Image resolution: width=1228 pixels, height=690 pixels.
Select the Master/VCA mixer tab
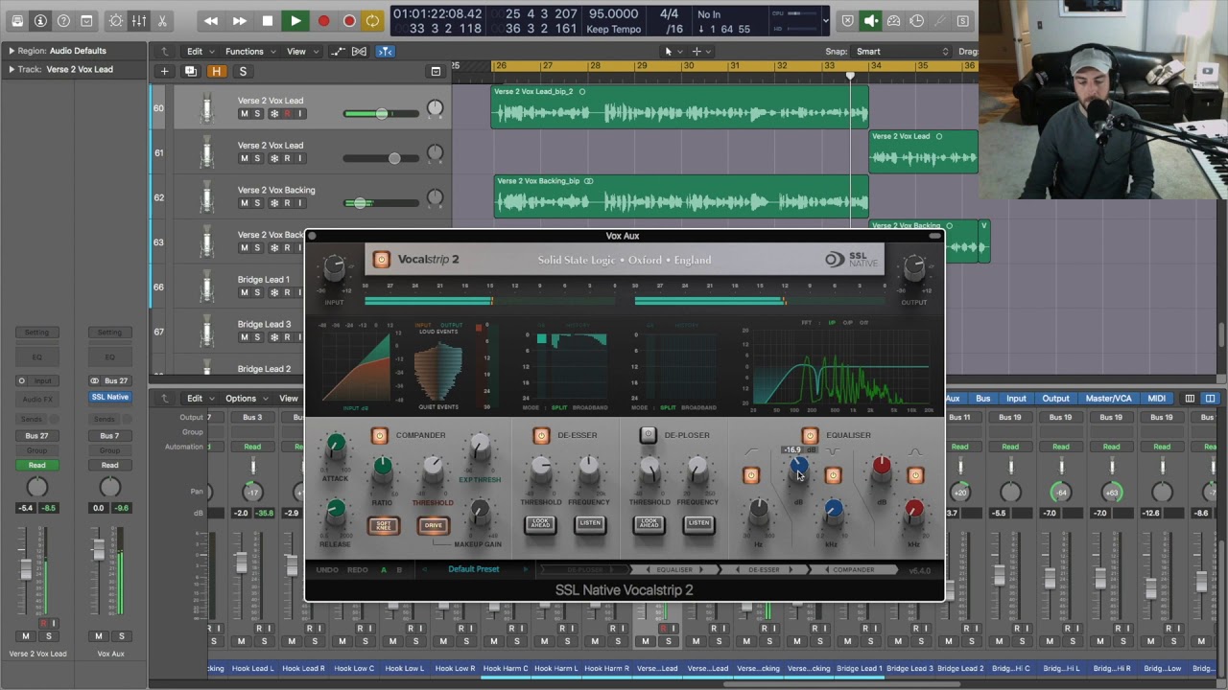pos(1108,399)
